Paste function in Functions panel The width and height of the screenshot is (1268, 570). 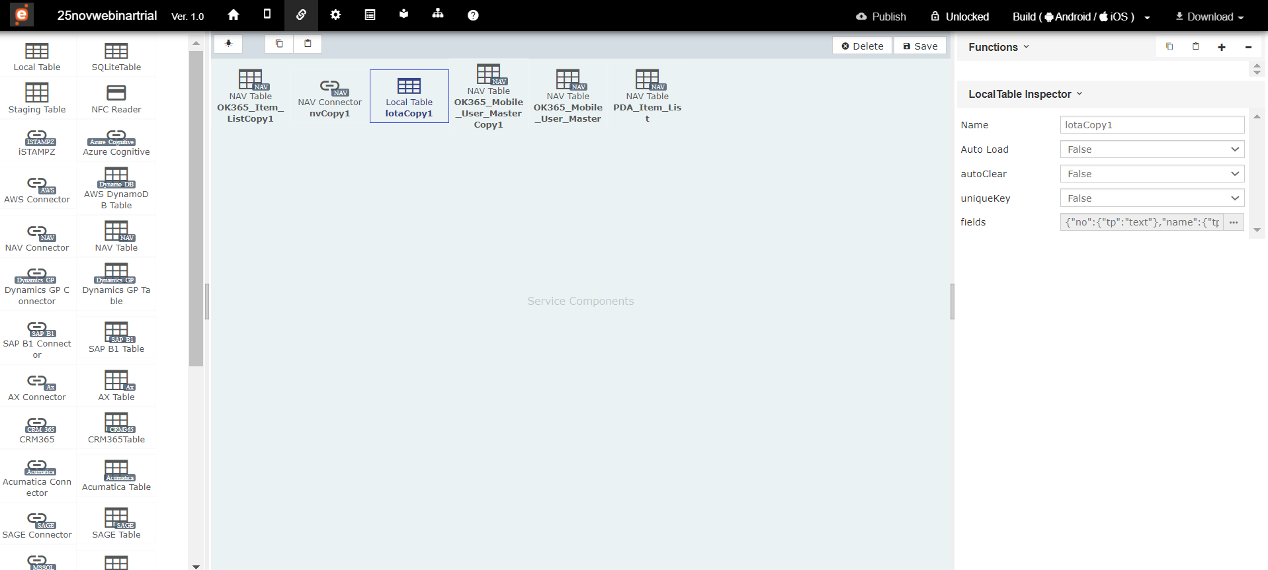(x=1196, y=47)
